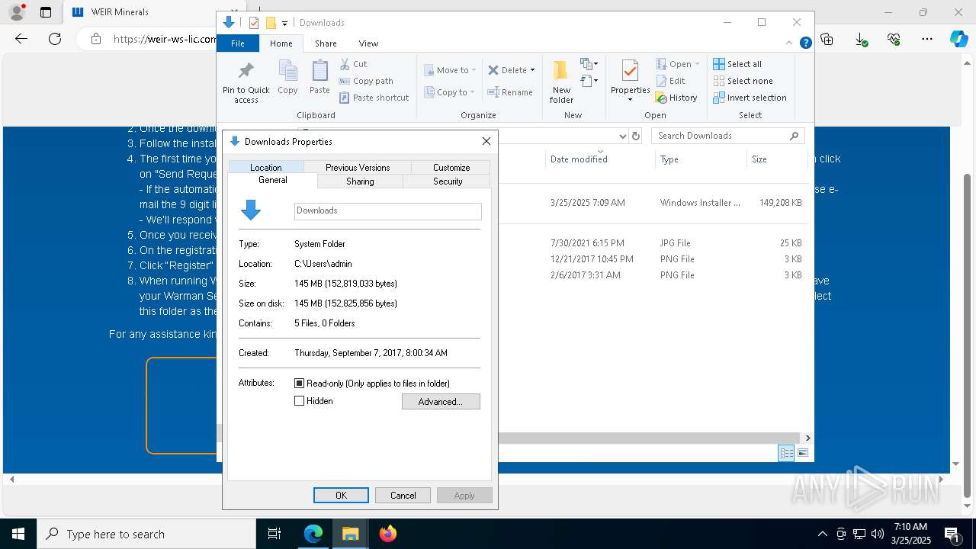The image size is (976, 549).
Task: Click the Advanced... button
Action: (441, 402)
